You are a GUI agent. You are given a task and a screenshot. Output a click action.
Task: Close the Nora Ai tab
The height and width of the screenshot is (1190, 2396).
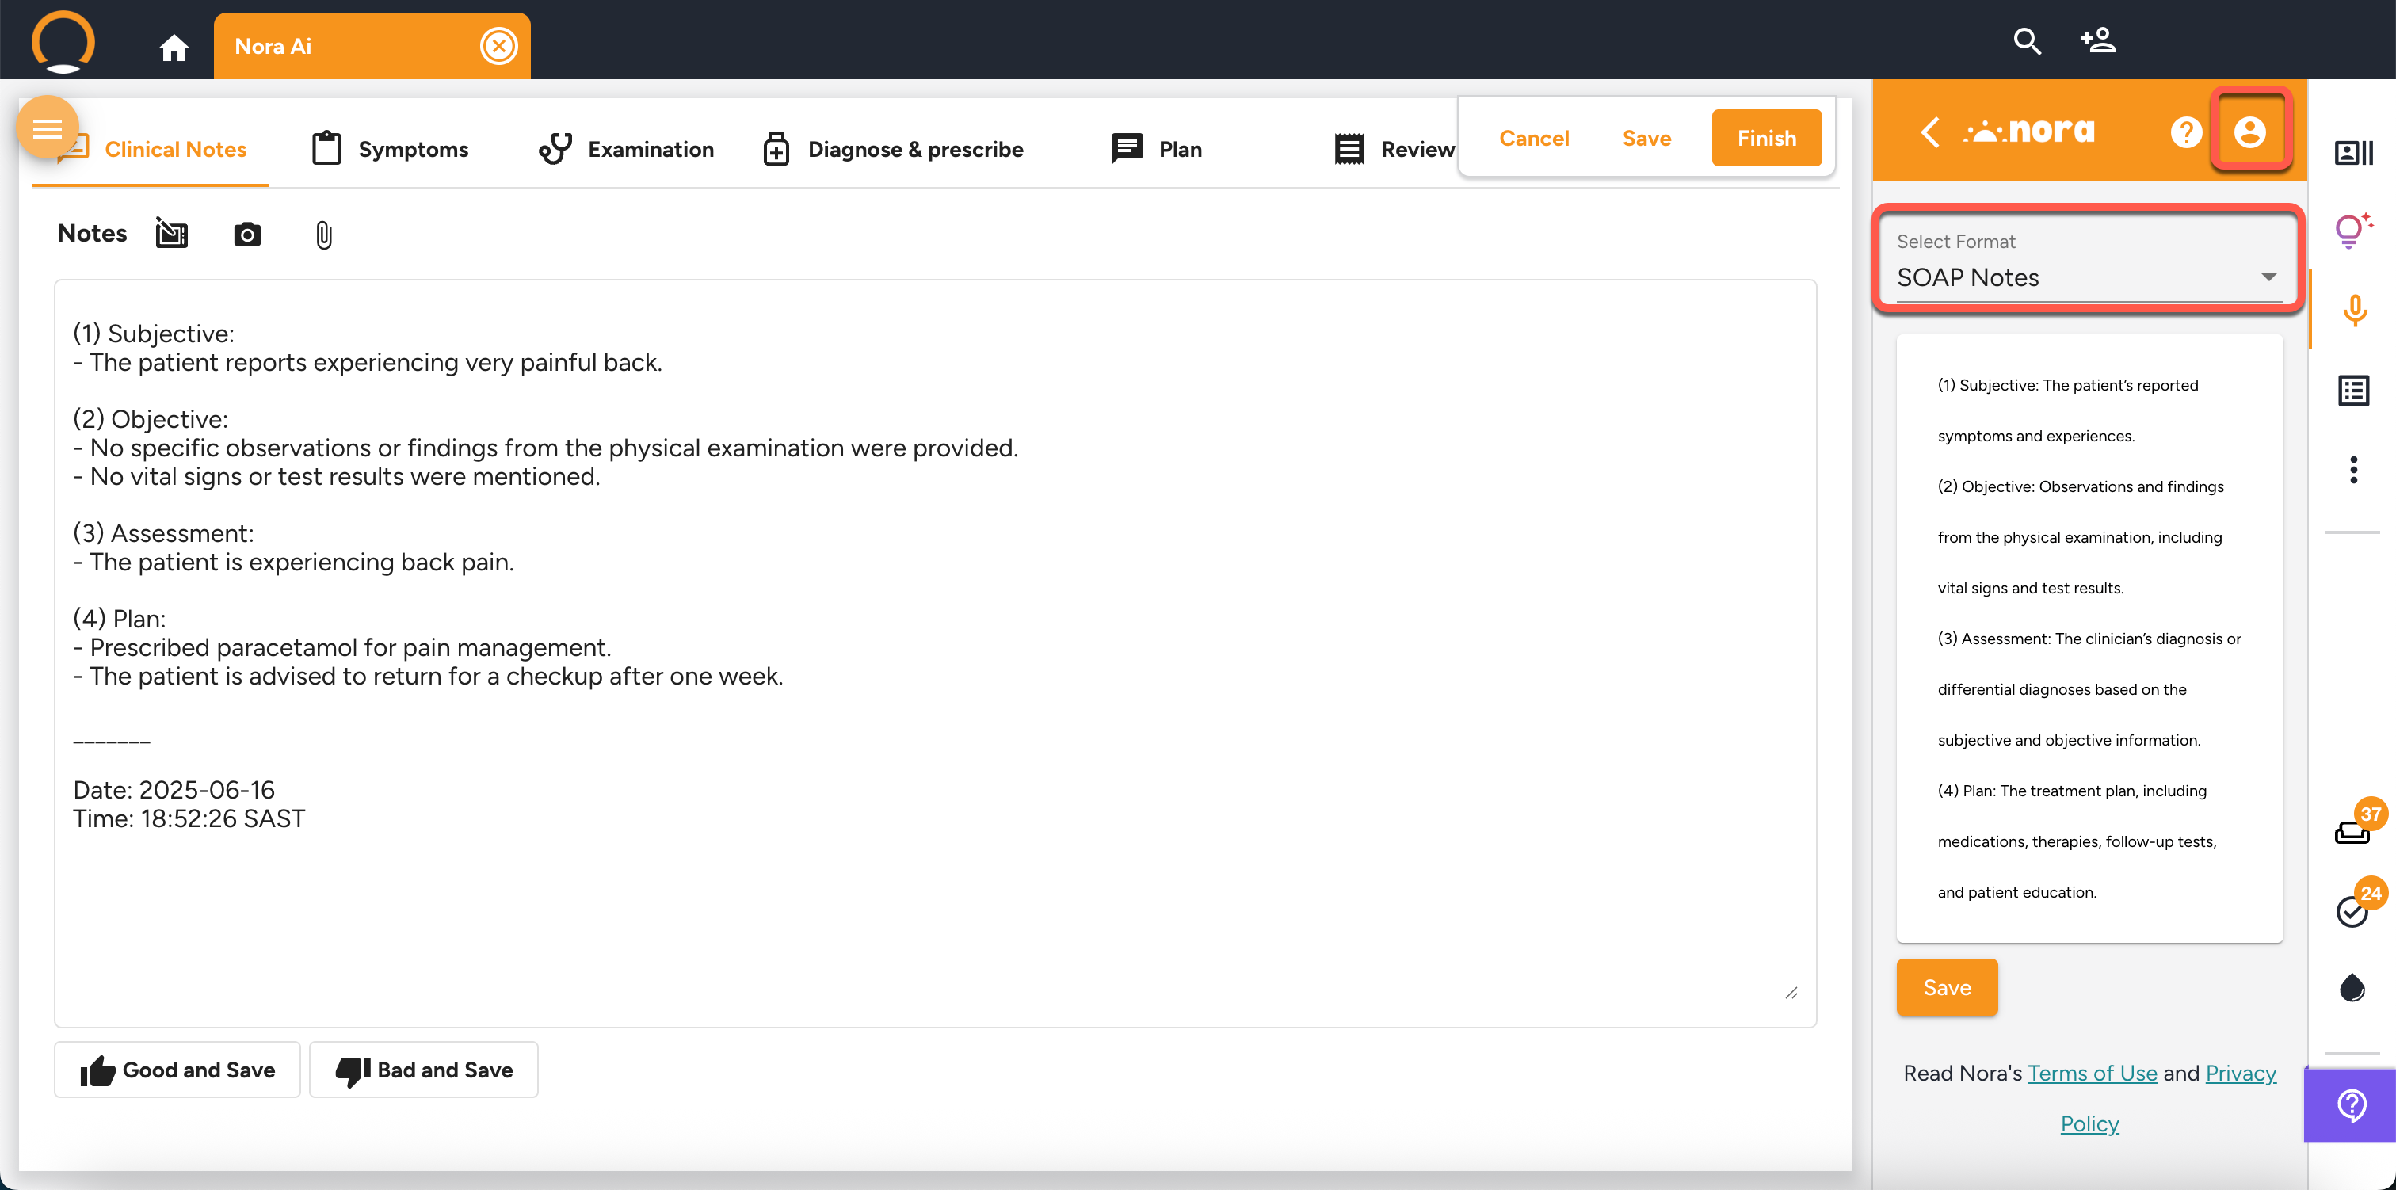pos(498,46)
